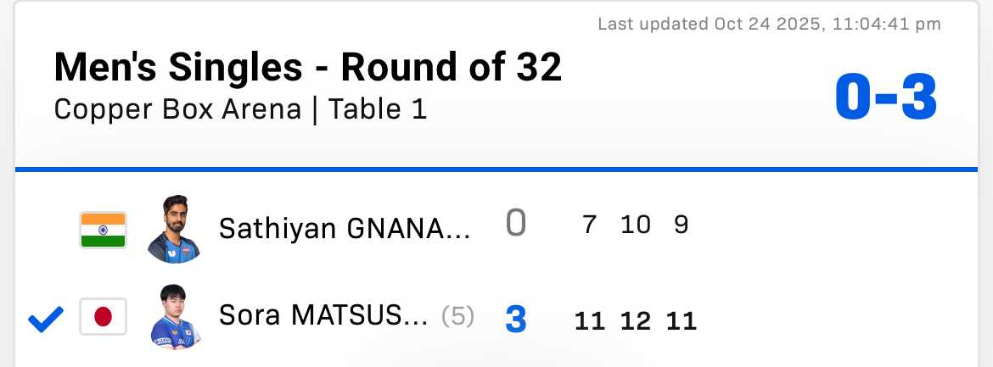This screenshot has height=367, width=993.
Task: Click Sathiyan's second game score 10
Action: [635, 225]
